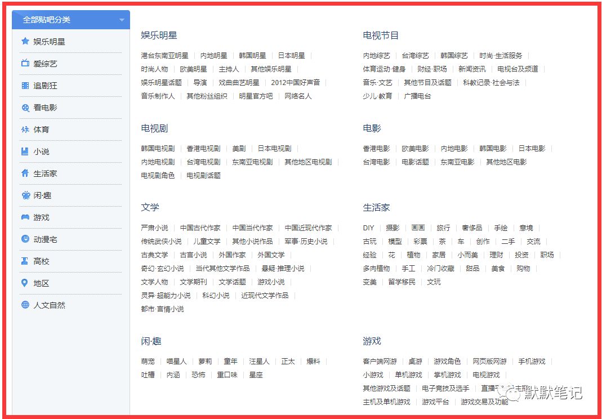The width and height of the screenshot is (602, 419).
Task: Click the 汪星人 link
Action: click(x=259, y=362)
